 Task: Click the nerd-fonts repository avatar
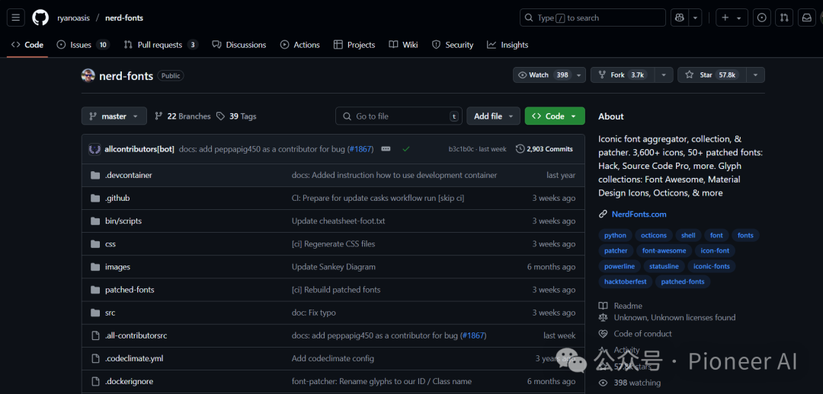[88, 75]
